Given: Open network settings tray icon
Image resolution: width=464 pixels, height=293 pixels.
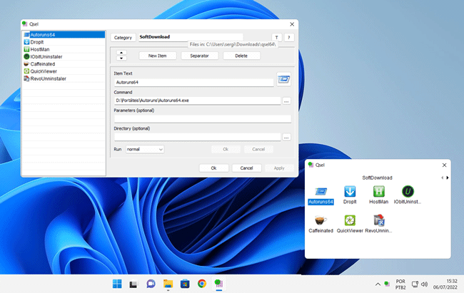Looking at the screenshot, I should point(415,284).
